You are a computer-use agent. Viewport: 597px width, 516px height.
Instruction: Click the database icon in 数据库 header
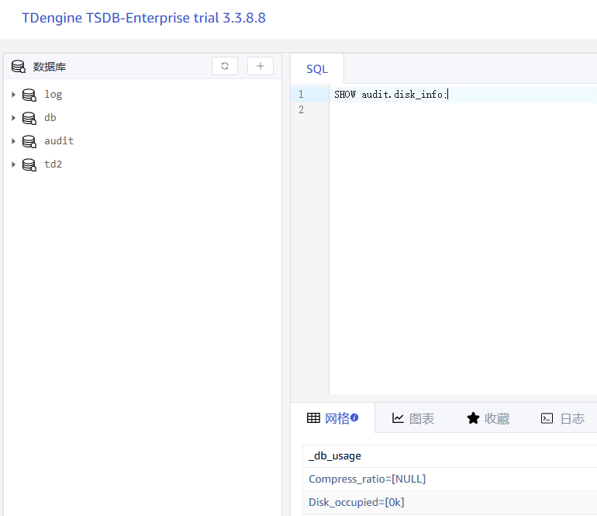pos(19,67)
